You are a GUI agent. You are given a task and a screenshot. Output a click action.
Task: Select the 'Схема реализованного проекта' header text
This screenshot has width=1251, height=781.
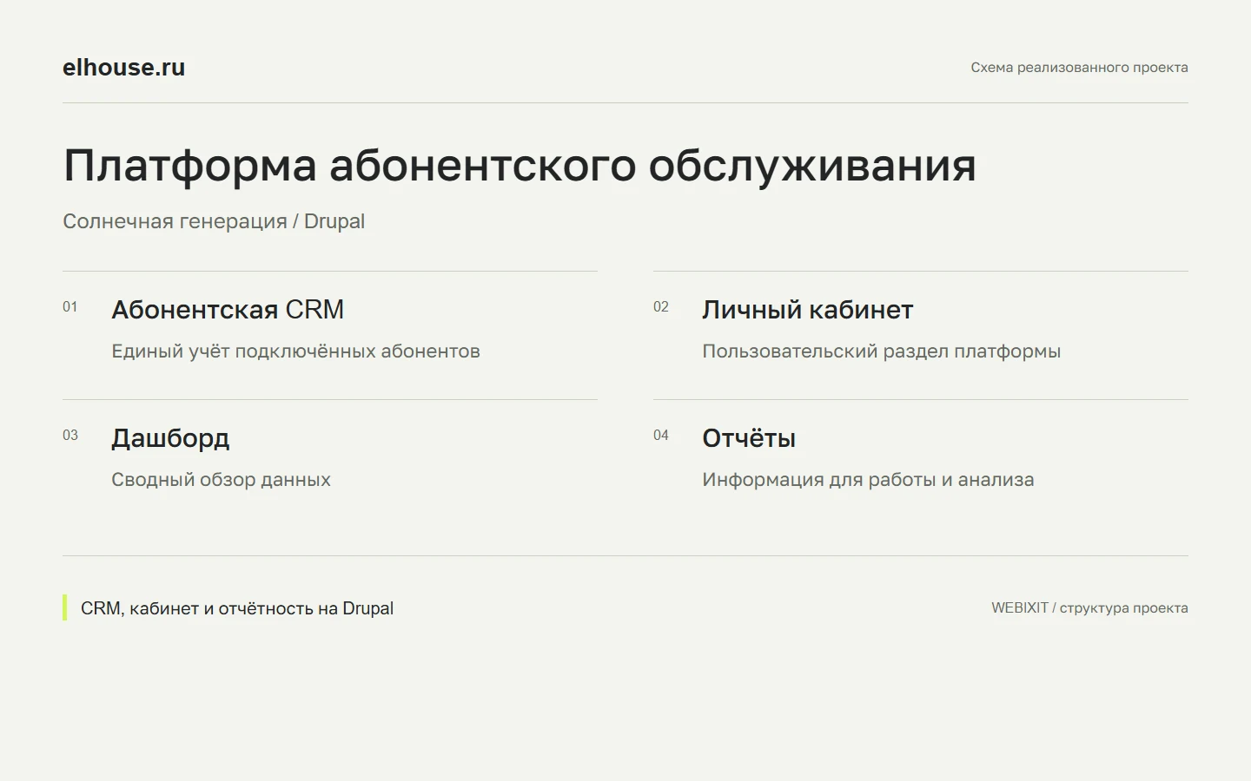pos(1079,68)
